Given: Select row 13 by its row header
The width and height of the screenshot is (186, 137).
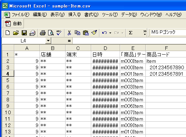Looking at the screenshot, I should click(8, 132).
